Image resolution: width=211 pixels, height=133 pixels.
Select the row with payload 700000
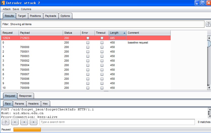(86, 47)
